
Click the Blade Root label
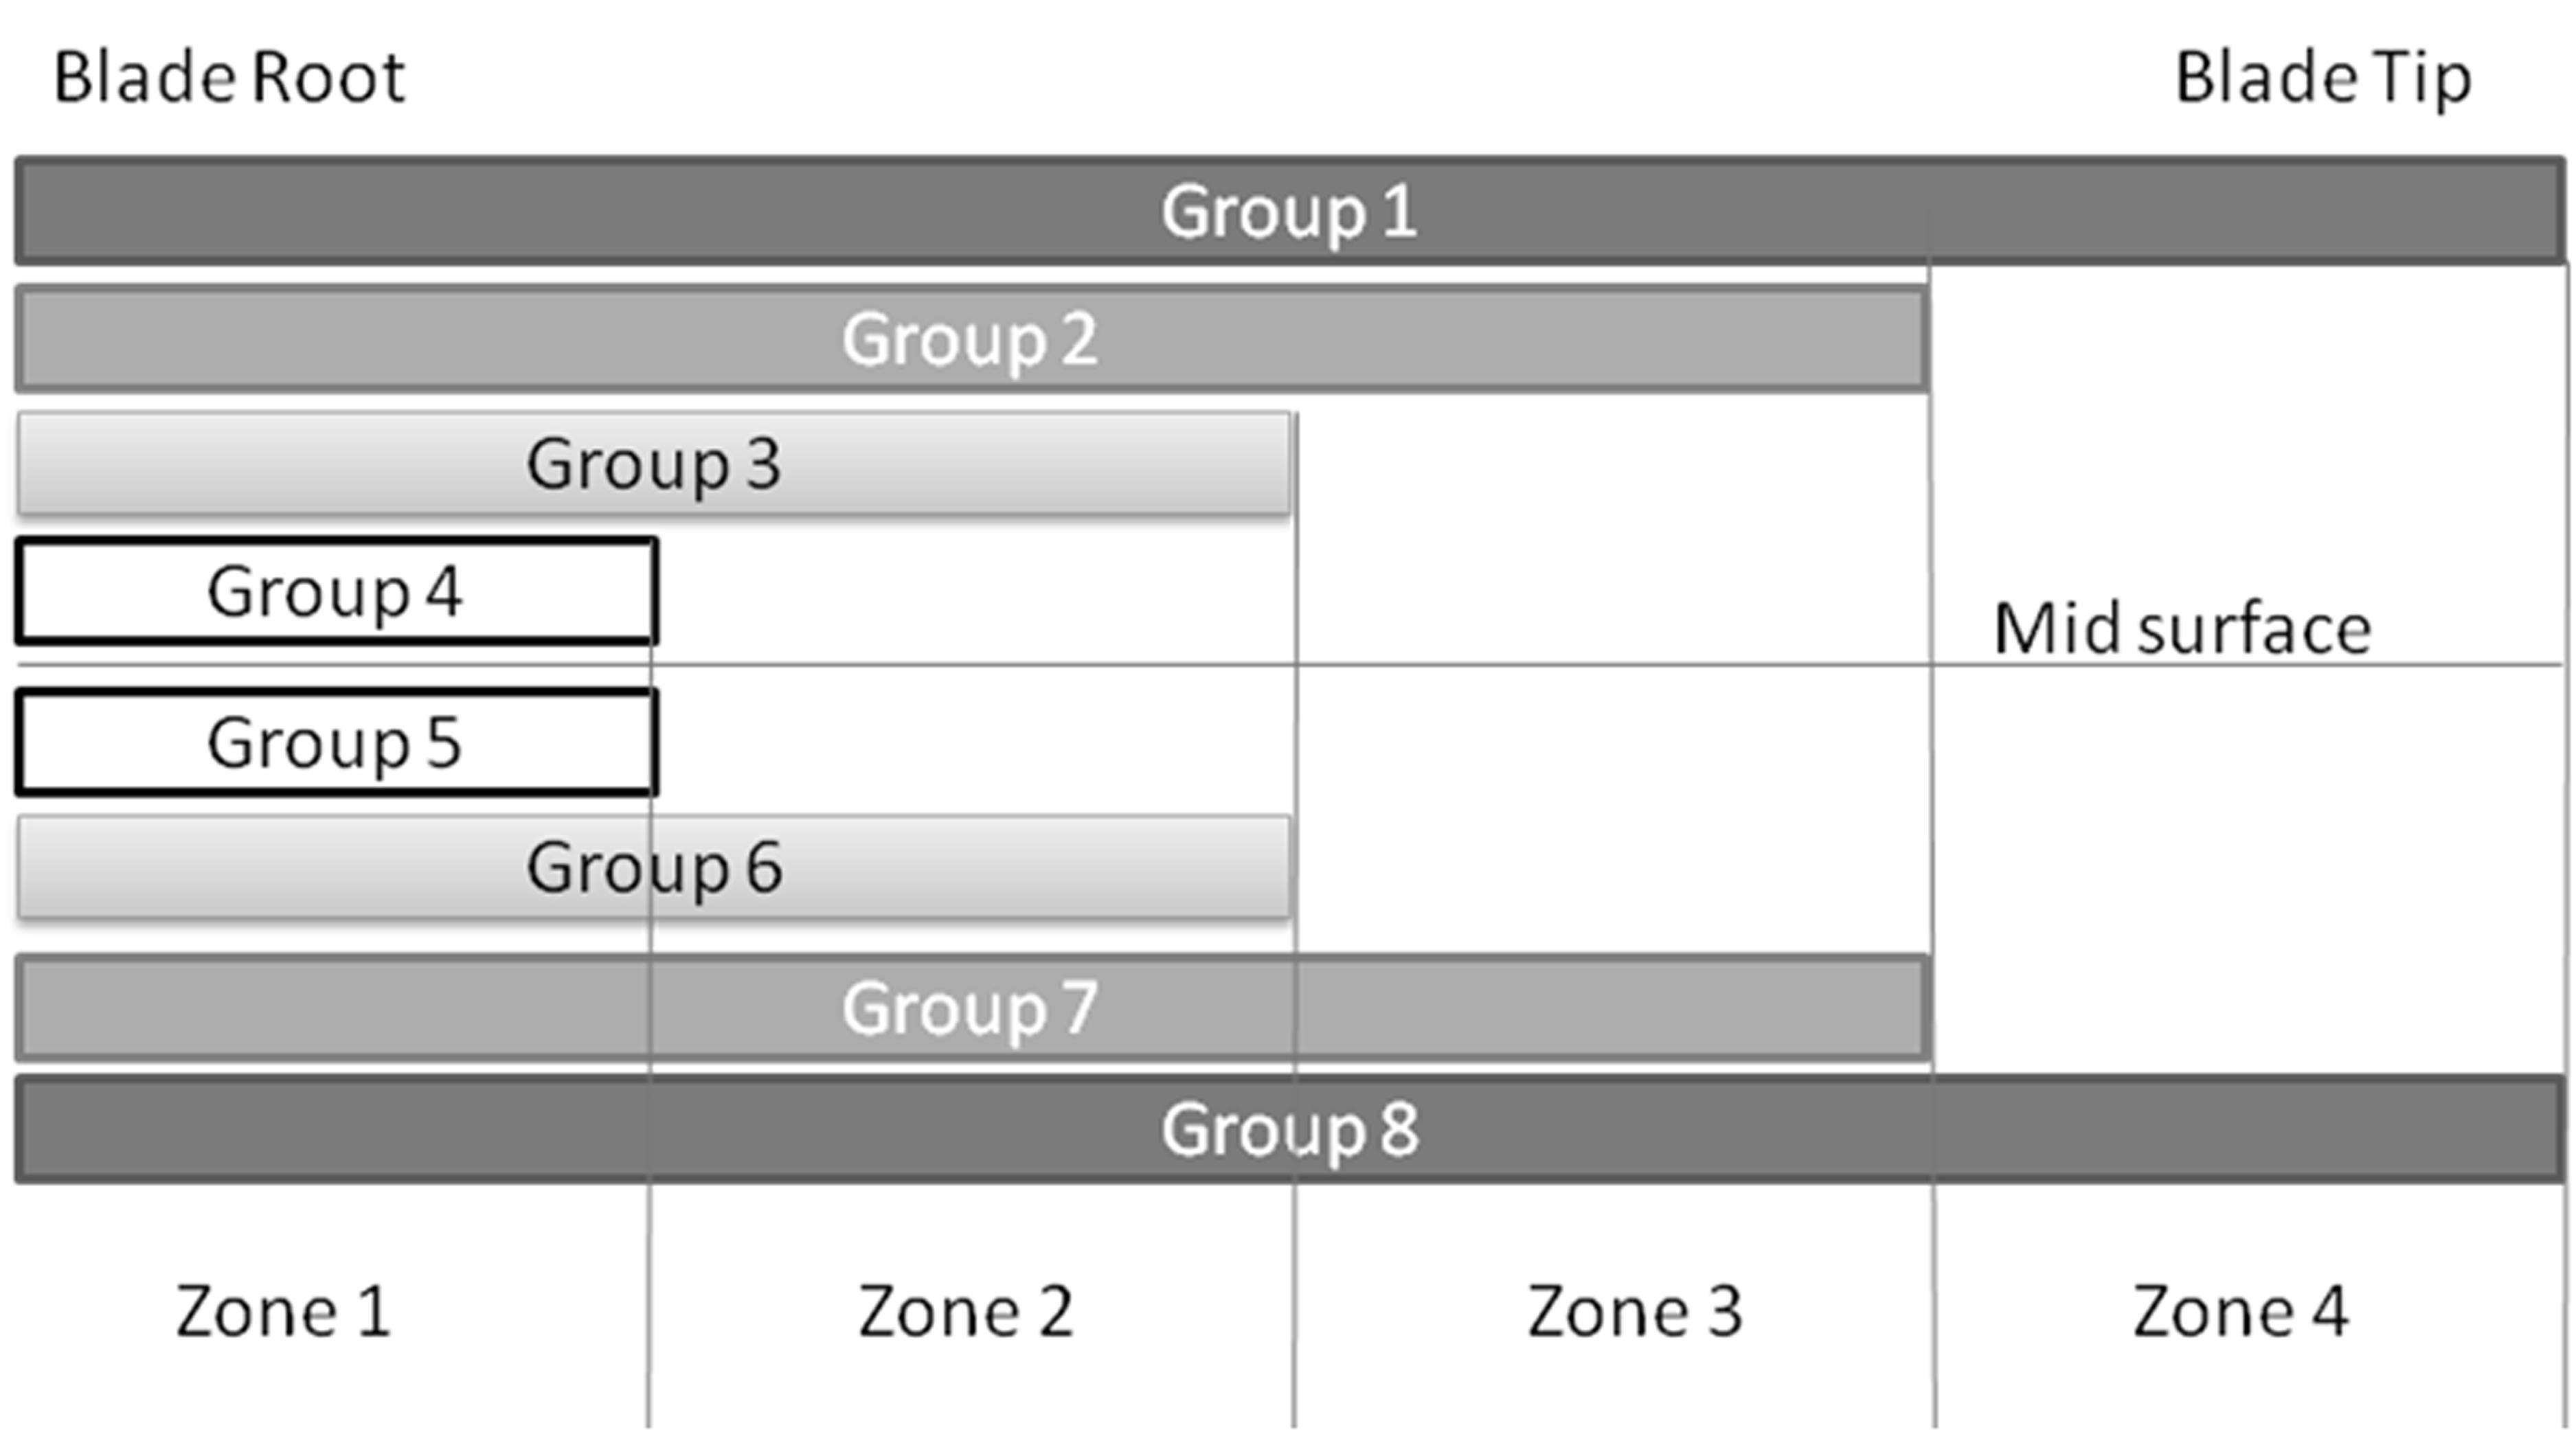point(230,78)
